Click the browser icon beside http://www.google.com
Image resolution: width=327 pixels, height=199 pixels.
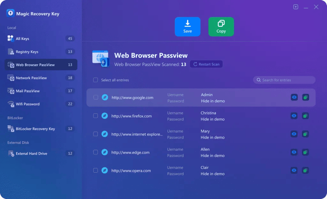pyautogui.click(x=105, y=97)
